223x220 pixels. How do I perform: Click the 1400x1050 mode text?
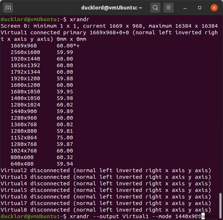[26, 98]
